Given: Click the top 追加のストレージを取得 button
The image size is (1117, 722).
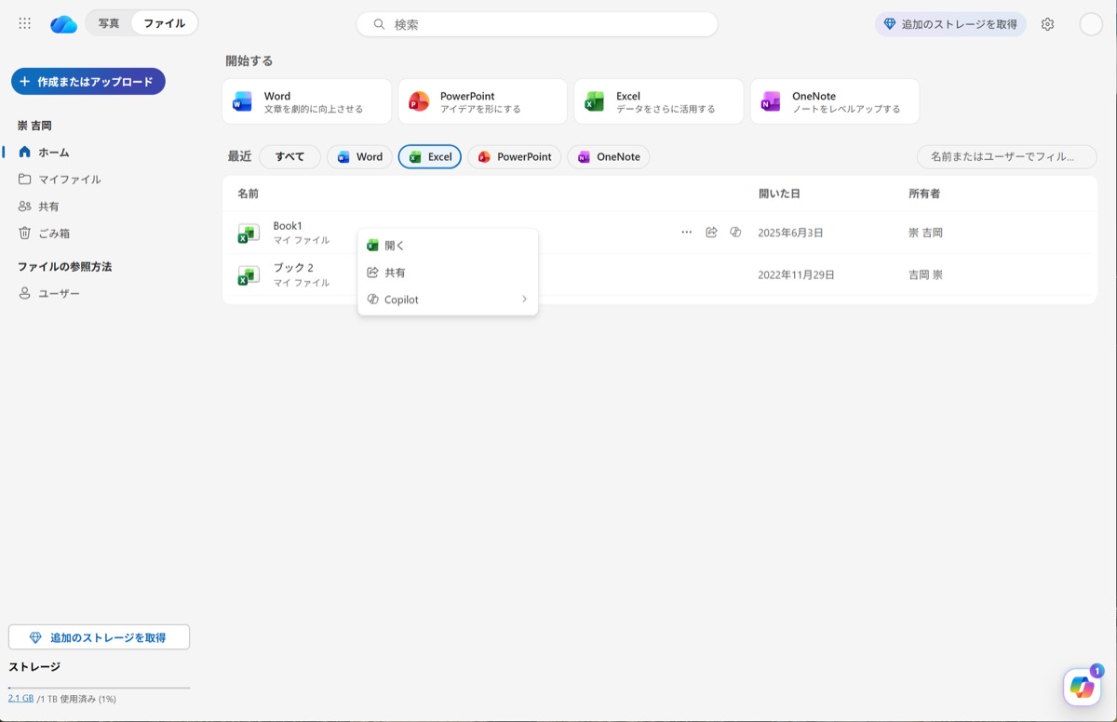Looking at the screenshot, I should pos(950,24).
